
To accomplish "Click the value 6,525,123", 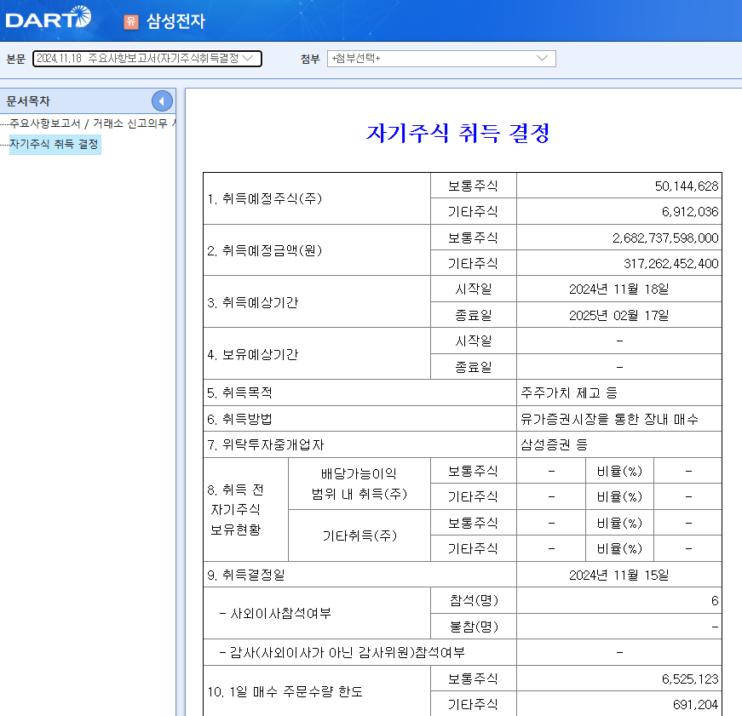I will (690, 679).
